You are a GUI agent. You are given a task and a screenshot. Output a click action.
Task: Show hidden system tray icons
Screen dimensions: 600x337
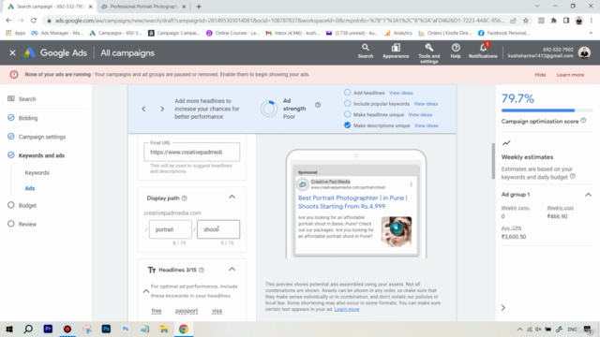click(519, 329)
